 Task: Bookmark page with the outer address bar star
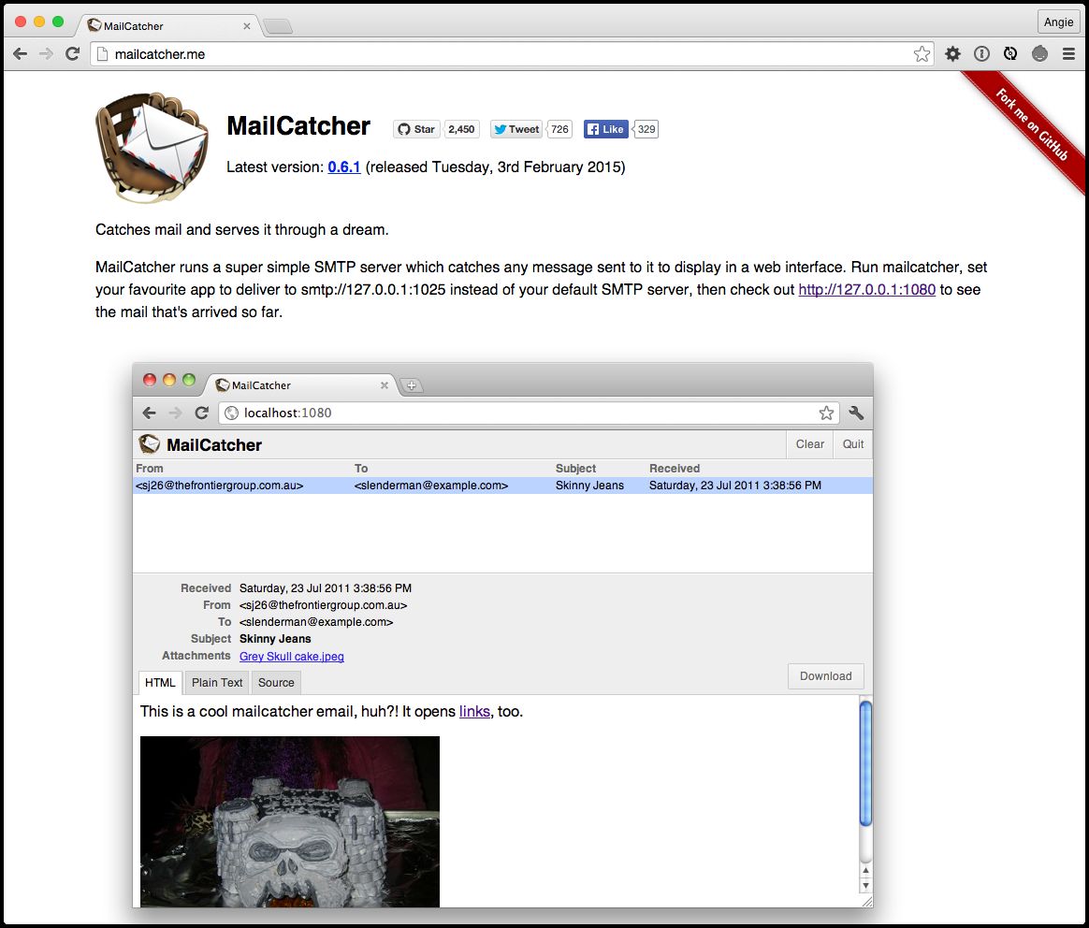922,54
